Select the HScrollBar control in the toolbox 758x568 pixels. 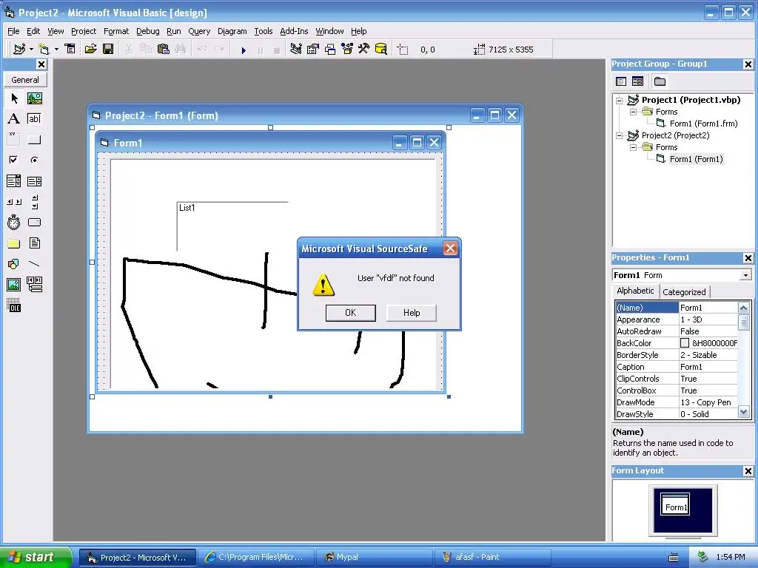tap(14, 202)
